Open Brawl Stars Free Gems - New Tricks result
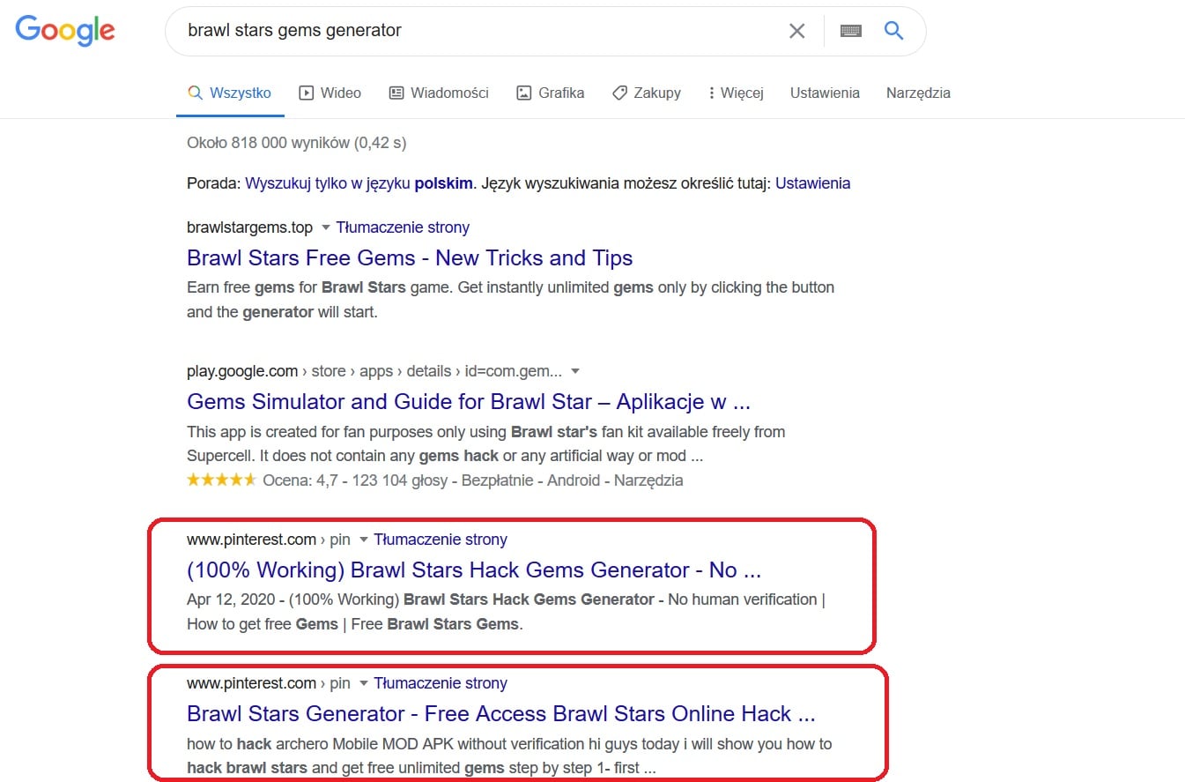The image size is (1185, 782). coord(410,258)
